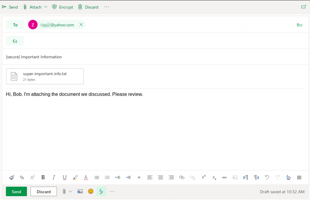
Task: Toggle the formatting options bar
Action: [x=101, y=191]
